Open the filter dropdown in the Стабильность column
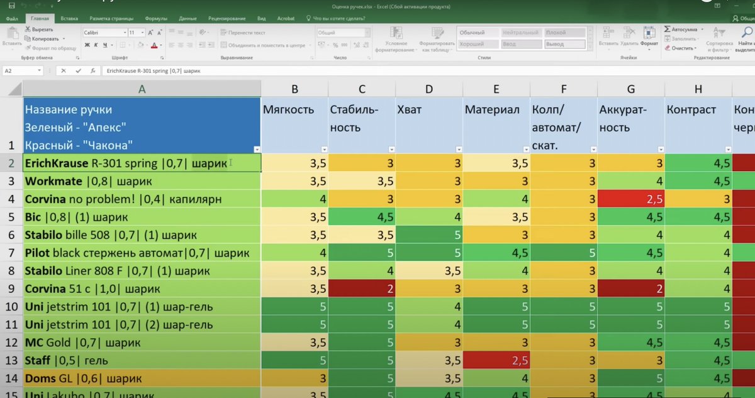This screenshot has height=398, width=755. tap(391, 149)
